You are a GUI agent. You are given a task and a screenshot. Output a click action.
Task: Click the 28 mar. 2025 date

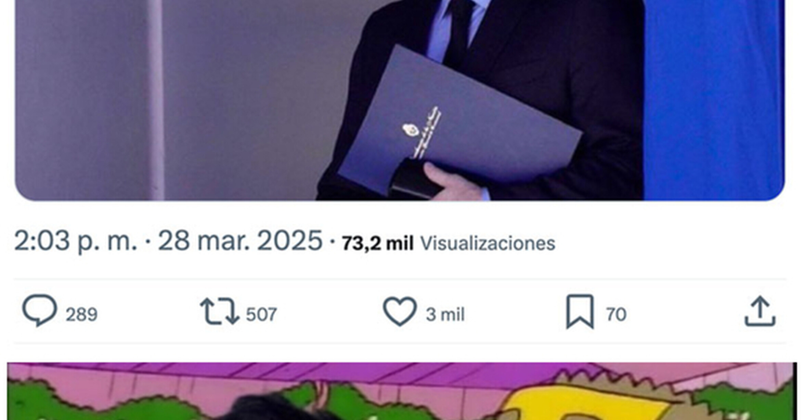coord(240,241)
